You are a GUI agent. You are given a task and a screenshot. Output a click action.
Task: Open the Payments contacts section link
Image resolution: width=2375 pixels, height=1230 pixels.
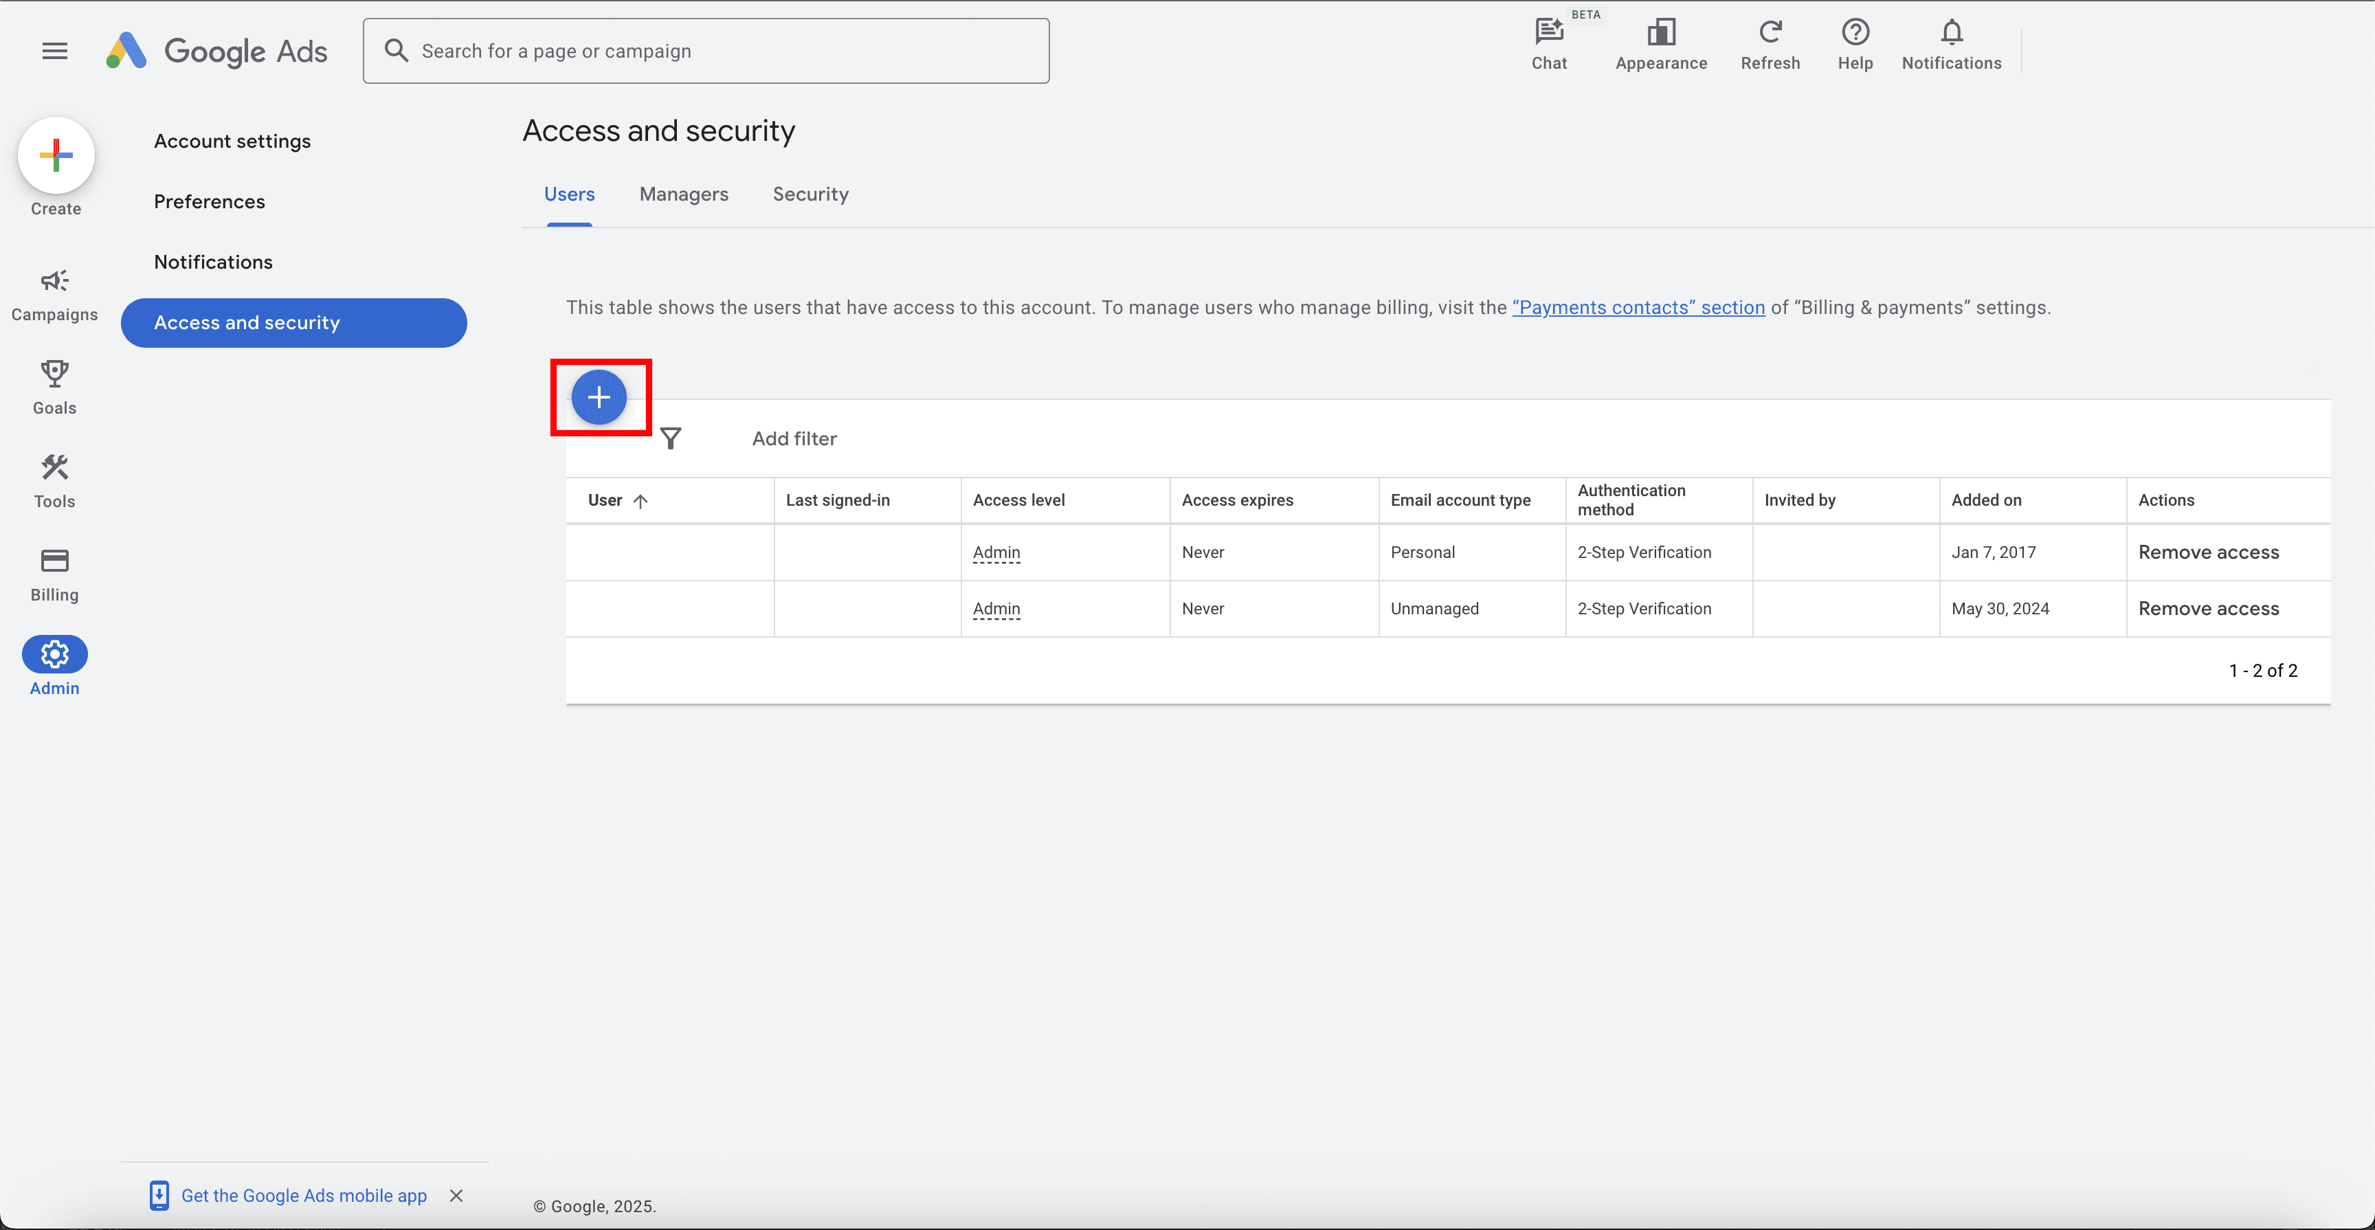pos(1638,307)
